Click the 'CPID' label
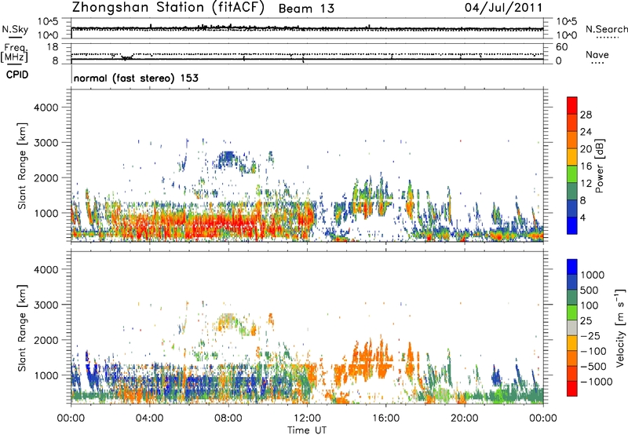Image resolution: width=628 pixels, height=435 pixels. pos(17,75)
